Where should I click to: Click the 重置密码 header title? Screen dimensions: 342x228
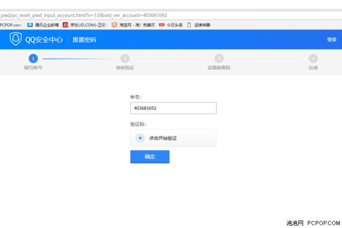(x=84, y=40)
